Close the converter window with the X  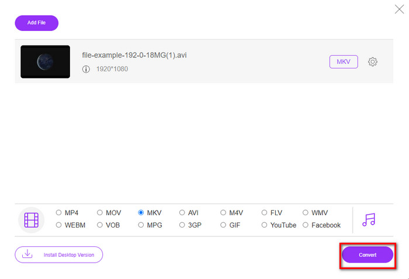pyautogui.click(x=399, y=9)
